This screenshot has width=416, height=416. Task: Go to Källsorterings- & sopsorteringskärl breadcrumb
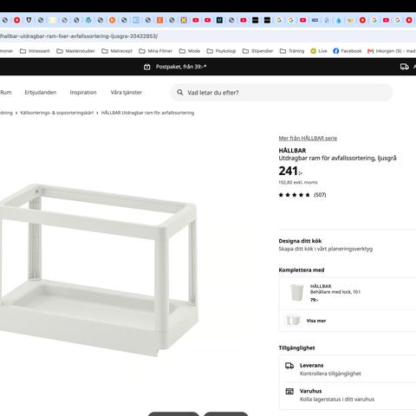coord(57,113)
